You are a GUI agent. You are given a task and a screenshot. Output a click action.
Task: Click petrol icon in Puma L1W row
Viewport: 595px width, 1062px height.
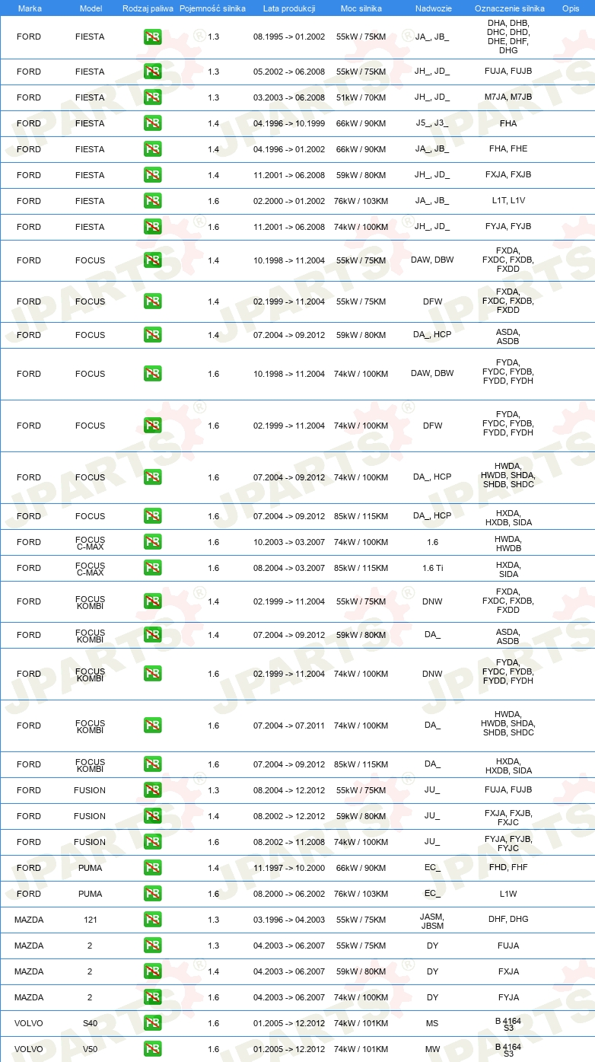pos(153,894)
